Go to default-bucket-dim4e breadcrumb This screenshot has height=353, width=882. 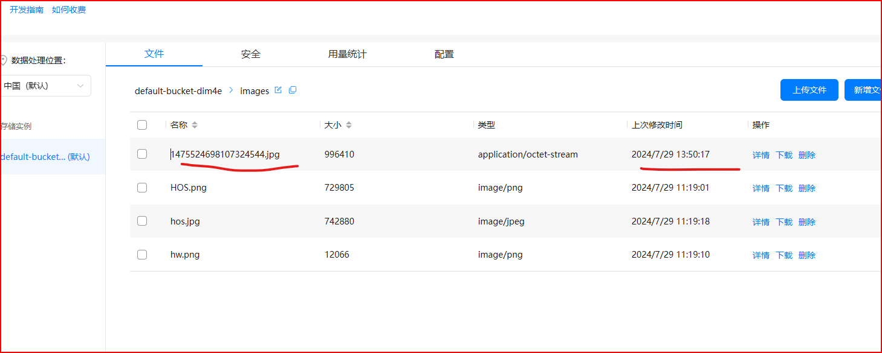point(178,91)
